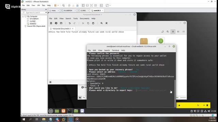Select the green grid executable file icon
The width and height of the screenshot is (218, 122).
[x=160, y=41]
